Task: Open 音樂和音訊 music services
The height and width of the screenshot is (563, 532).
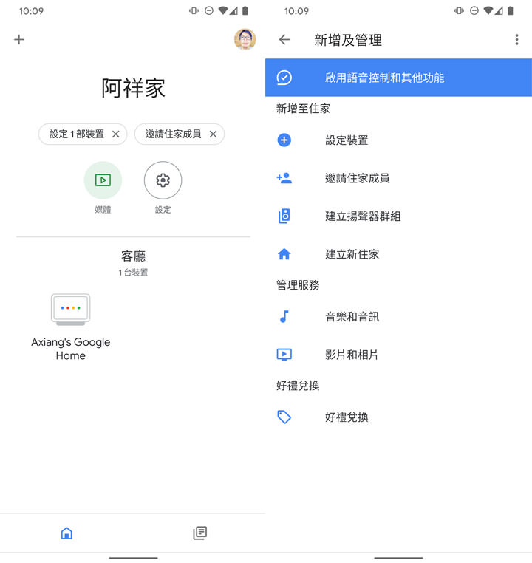Action: coord(352,317)
